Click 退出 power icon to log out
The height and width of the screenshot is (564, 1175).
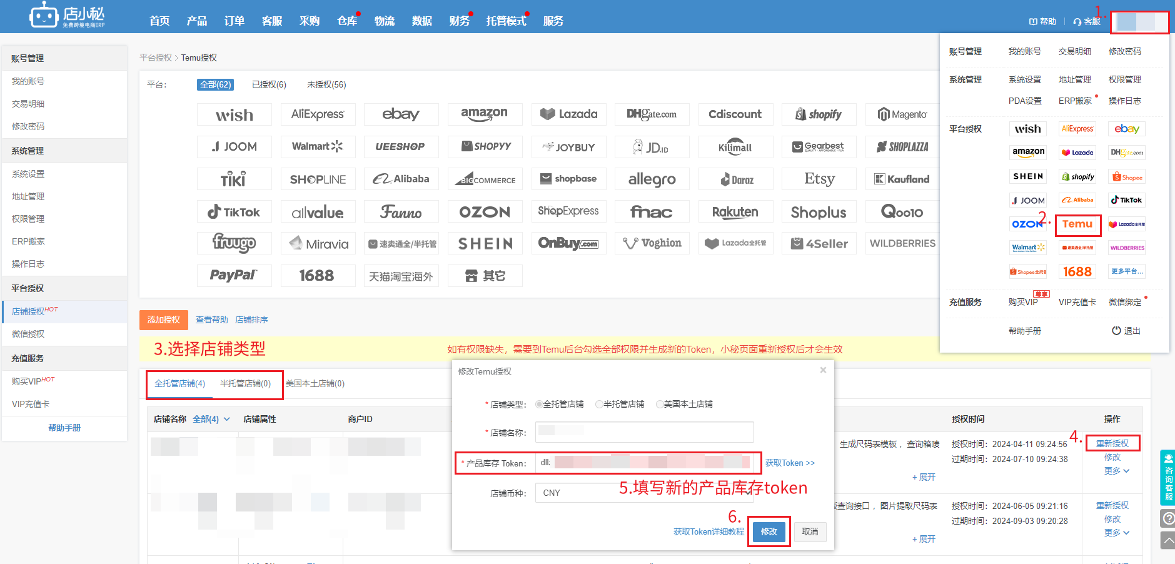point(1116,331)
